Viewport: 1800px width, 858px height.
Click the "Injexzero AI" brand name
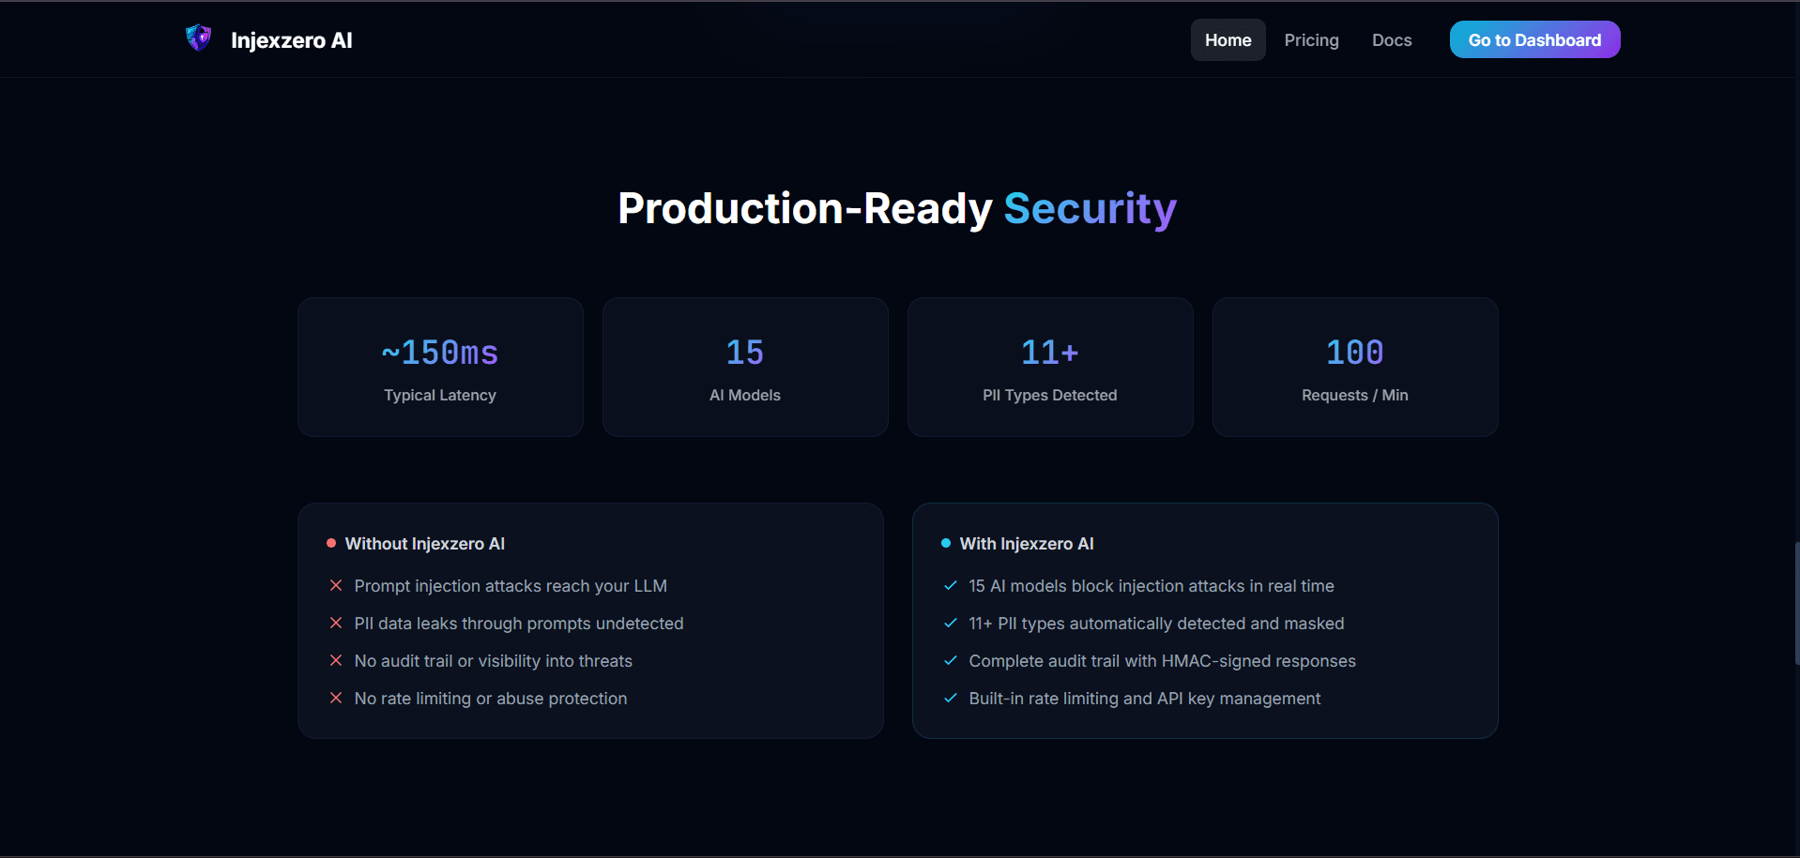tap(291, 40)
